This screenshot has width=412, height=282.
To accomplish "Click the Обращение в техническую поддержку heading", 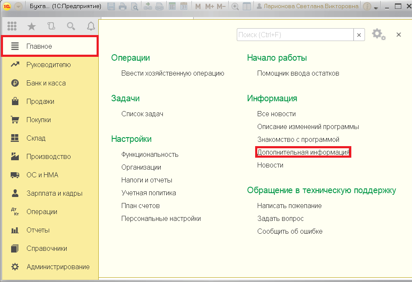I will 321,191.
